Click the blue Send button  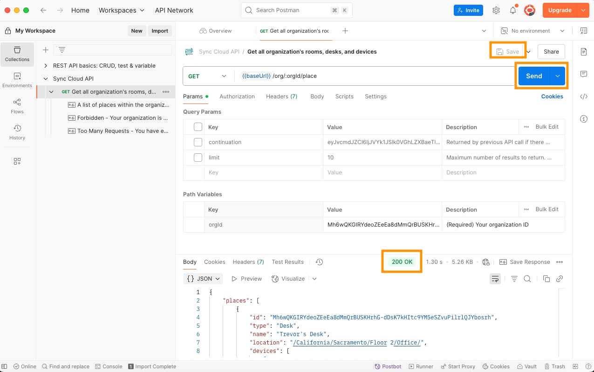(534, 76)
